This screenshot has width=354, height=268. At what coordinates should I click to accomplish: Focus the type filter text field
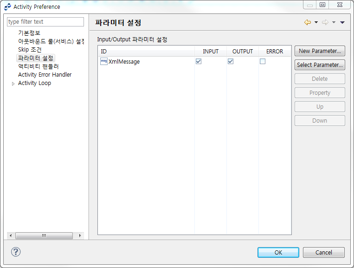point(45,22)
